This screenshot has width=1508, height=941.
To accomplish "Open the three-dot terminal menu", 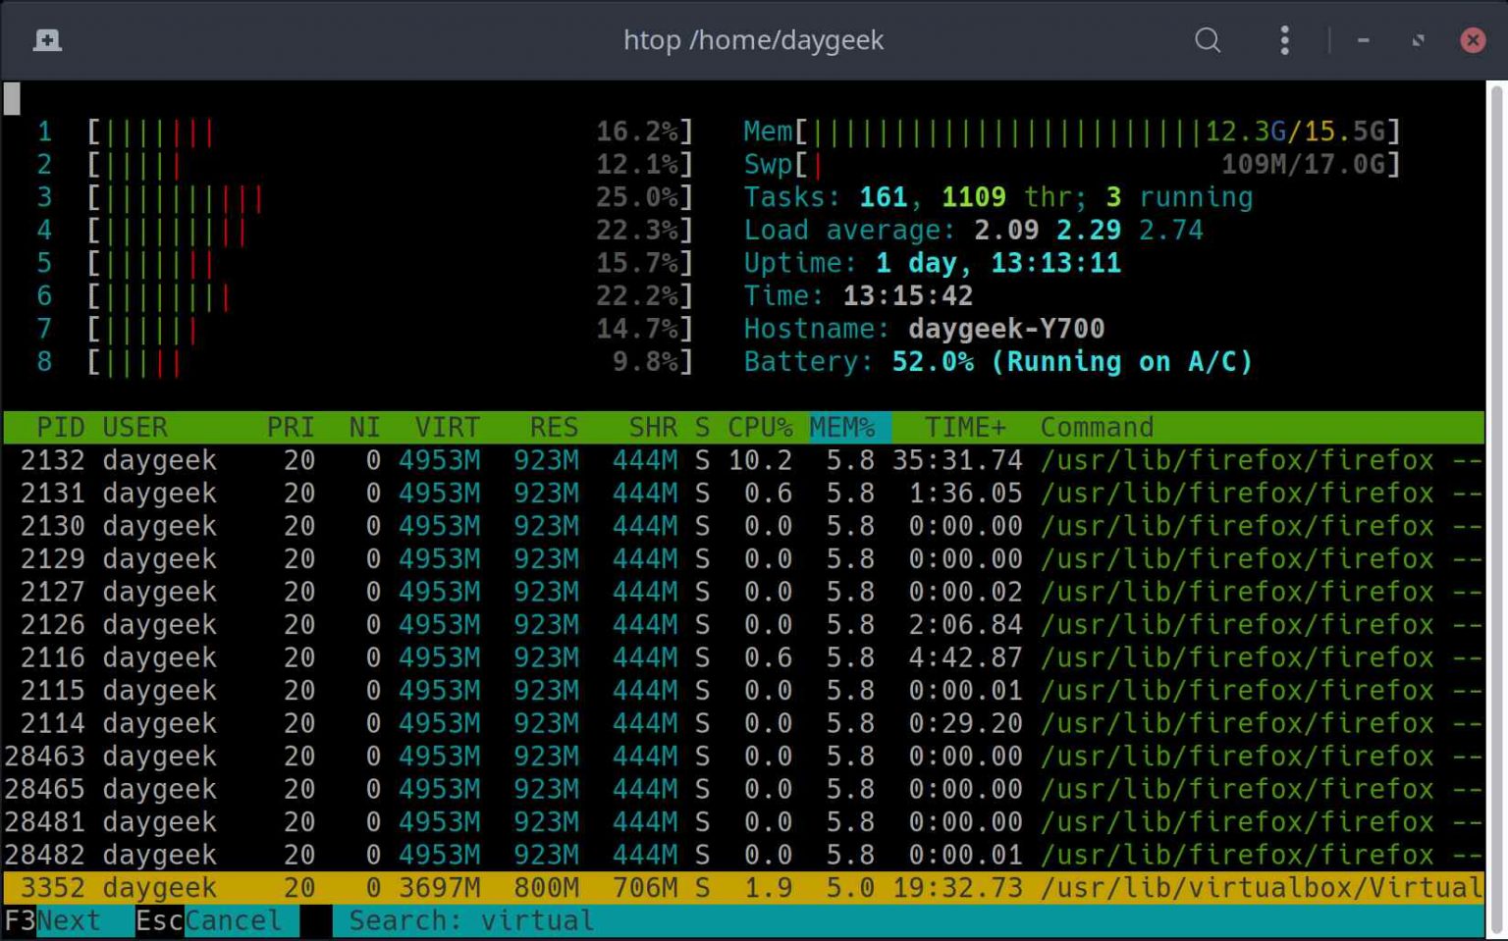I will pyautogui.click(x=1284, y=40).
